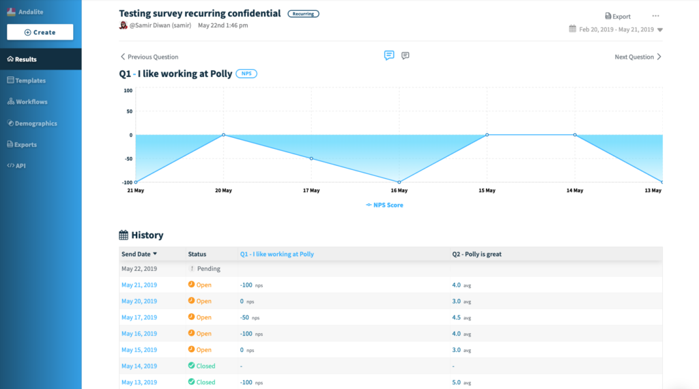
Task: Open the May 16, 2019 send date link
Action: click(139, 334)
